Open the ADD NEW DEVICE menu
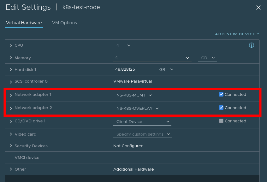The image size is (267, 182). point(237,34)
